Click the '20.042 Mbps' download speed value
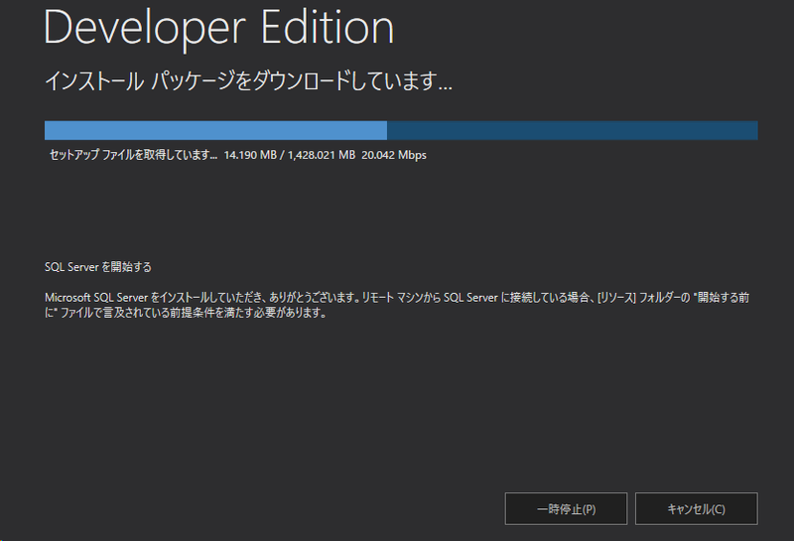Viewport: 794px width, 541px height. (394, 155)
